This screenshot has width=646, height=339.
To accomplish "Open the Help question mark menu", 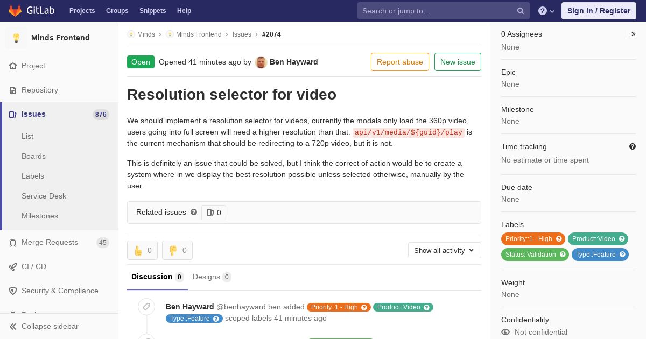I will pyautogui.click(x=546, y=11).
